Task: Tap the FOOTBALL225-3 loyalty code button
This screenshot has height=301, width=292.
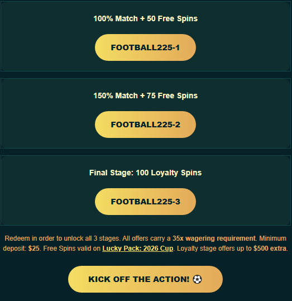Action: pyautogui.click(x=145, y=202)
